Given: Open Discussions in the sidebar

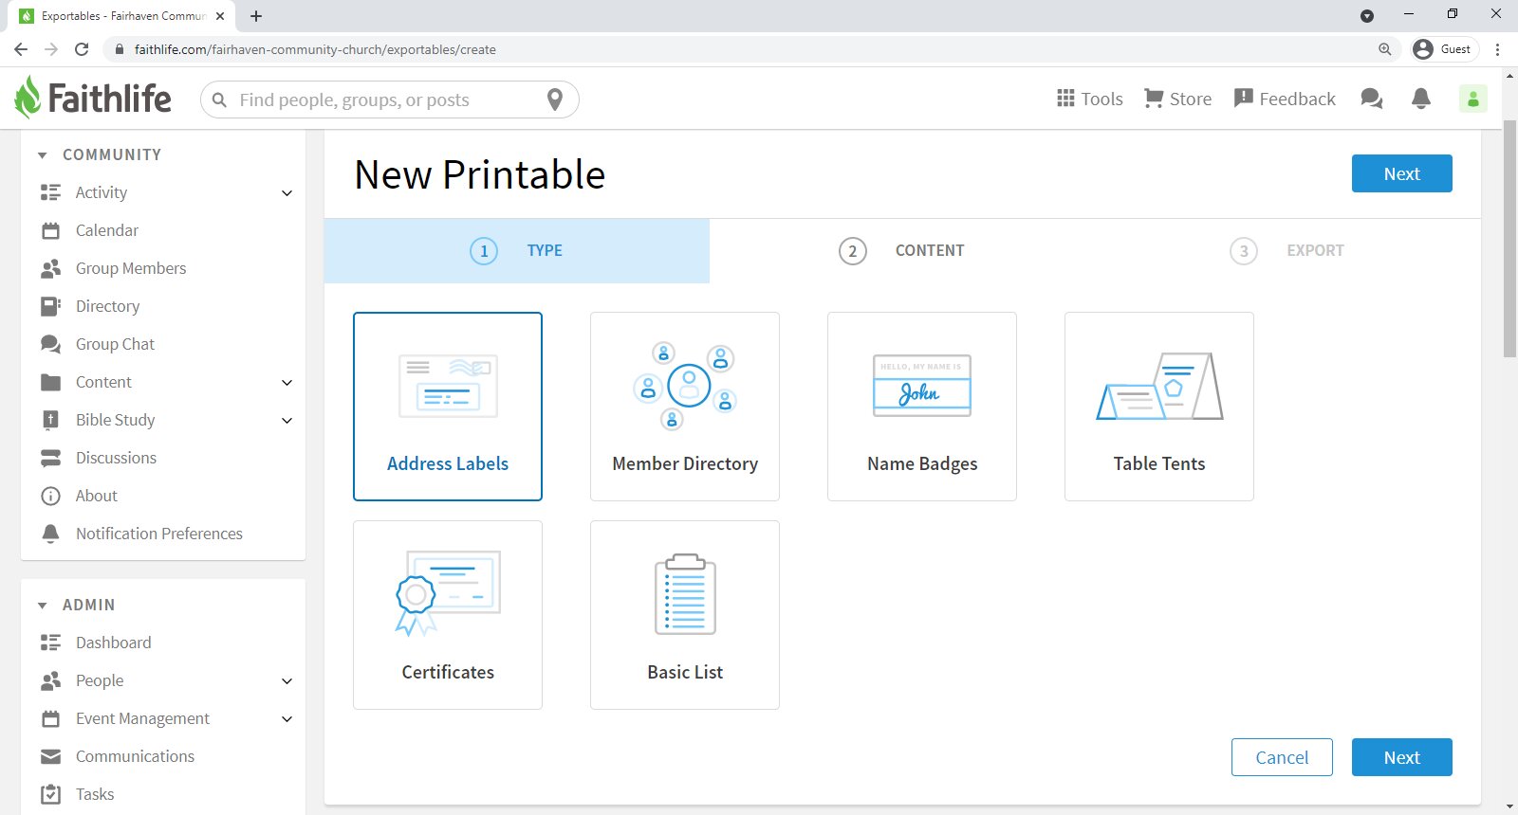Looking at the screenshot, I should click(x=116, y=458).
